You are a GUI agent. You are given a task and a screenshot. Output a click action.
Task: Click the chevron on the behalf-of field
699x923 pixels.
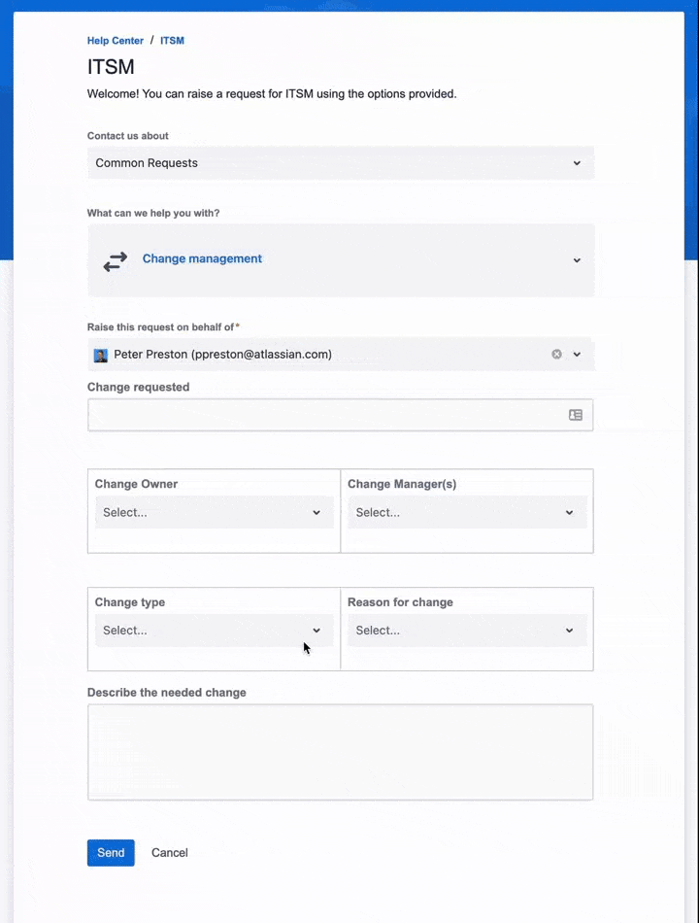point(579,354)
